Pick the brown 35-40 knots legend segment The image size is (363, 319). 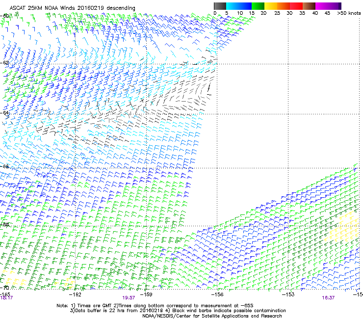coord(309,6)
